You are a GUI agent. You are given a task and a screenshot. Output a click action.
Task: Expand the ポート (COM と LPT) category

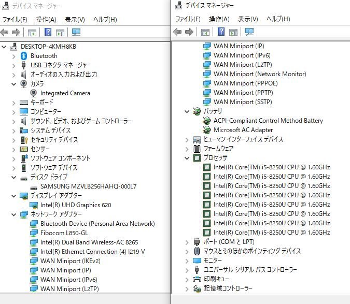point(187,242)
